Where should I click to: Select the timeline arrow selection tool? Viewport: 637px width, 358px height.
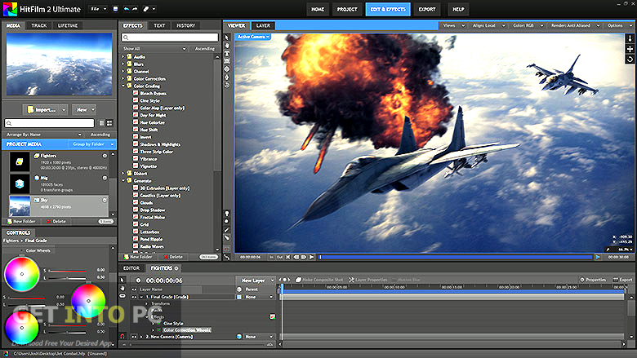[122, 281]
